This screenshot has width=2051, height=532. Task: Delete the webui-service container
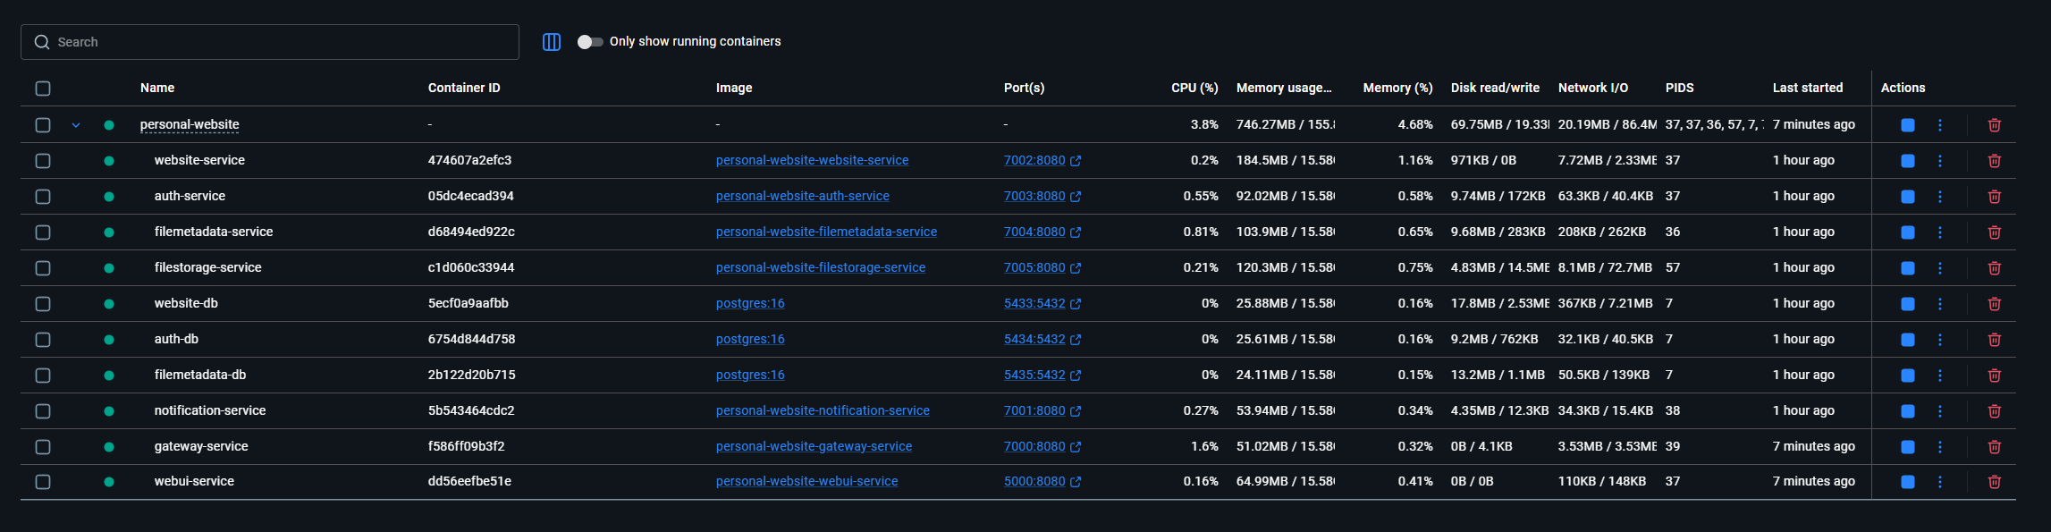1994,482
